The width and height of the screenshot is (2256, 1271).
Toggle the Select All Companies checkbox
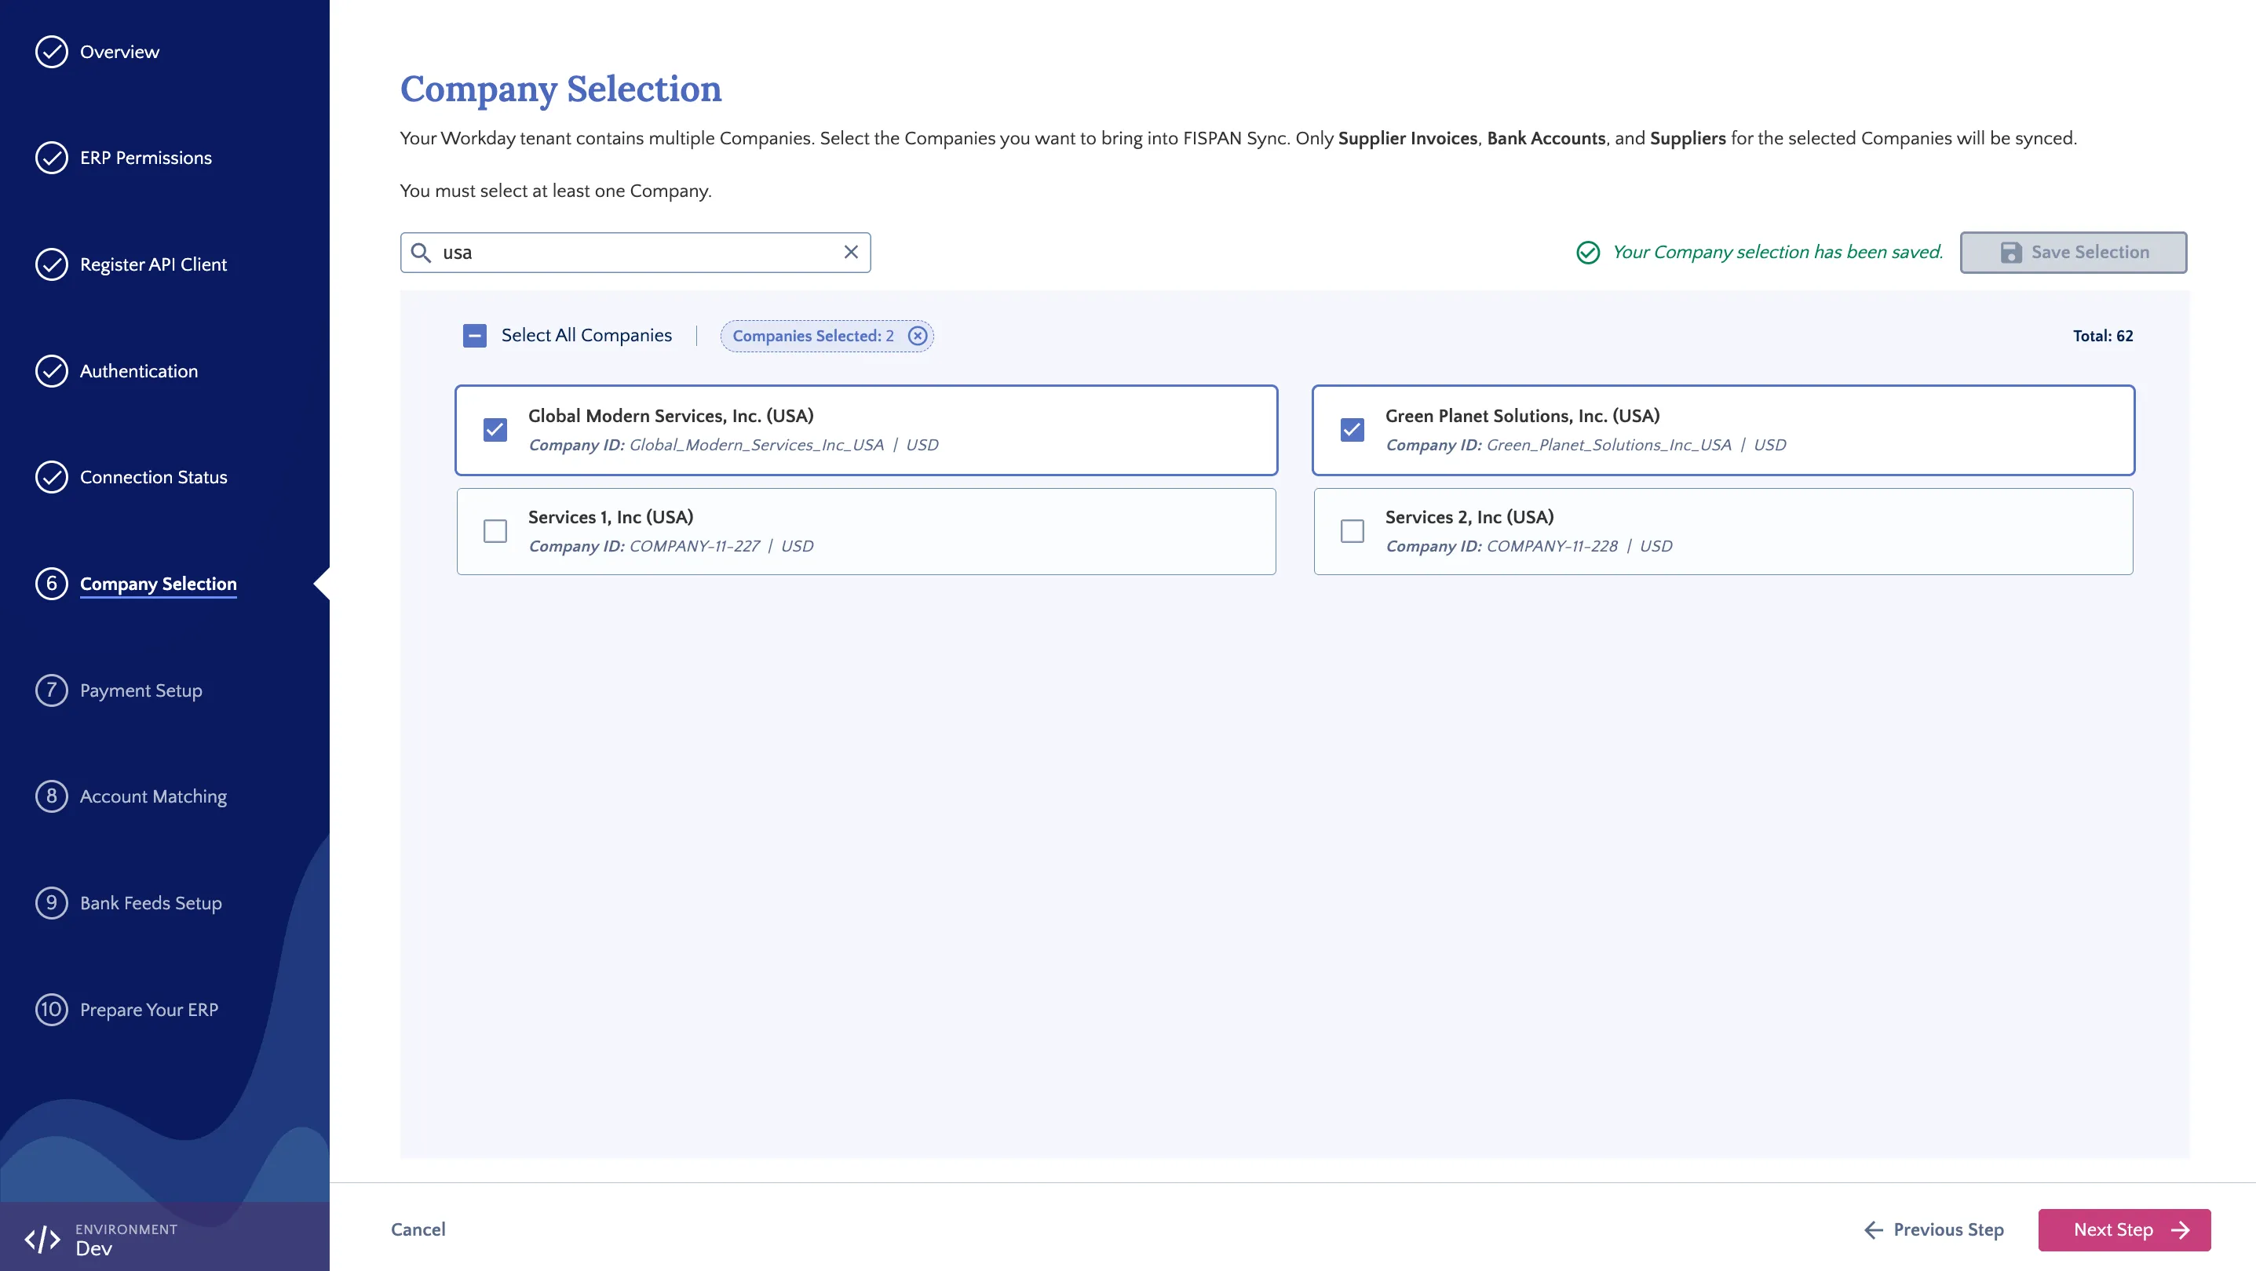tap(475, 336)
